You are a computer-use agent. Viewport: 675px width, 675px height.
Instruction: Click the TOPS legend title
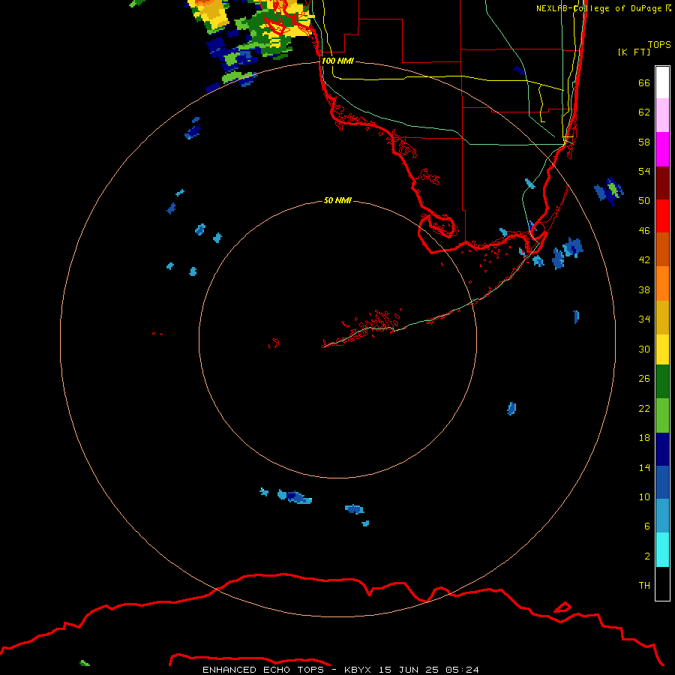[659, 44]
